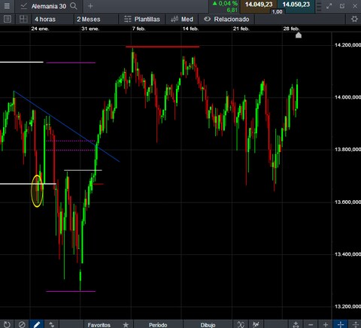Screen dimensions: 361x328
Task: Click the spread value 1,00
Action: 278,12
